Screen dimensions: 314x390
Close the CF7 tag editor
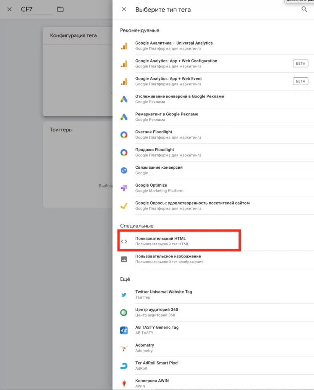pyautogui.click(x=10, y=10)
